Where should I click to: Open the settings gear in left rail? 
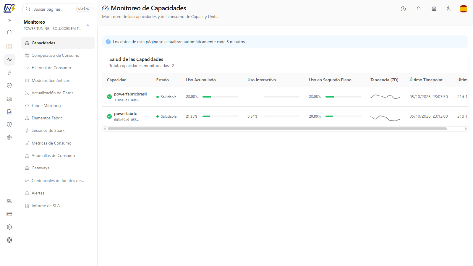click(9, 227)
